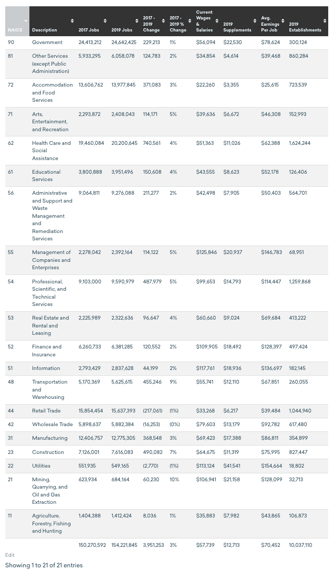Click the NAICS column descending sort arrow
Image resolution: width=334 pixels, height=571 pixels.
pyautogui.click(x=26, y=20)
